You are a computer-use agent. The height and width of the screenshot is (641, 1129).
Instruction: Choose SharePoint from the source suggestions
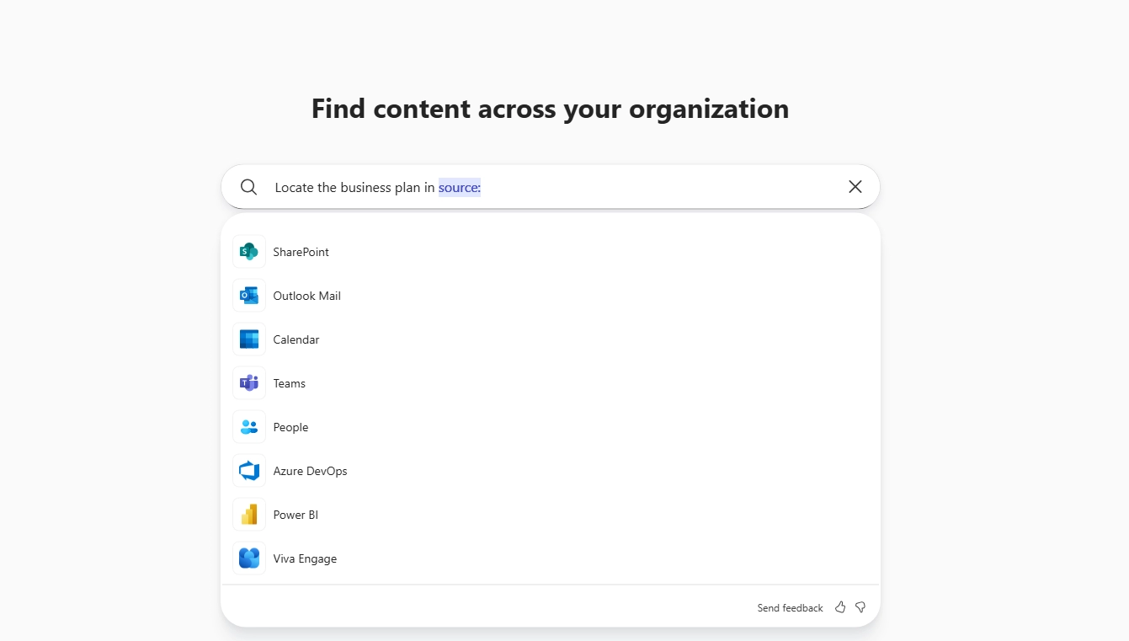(301, 251)
